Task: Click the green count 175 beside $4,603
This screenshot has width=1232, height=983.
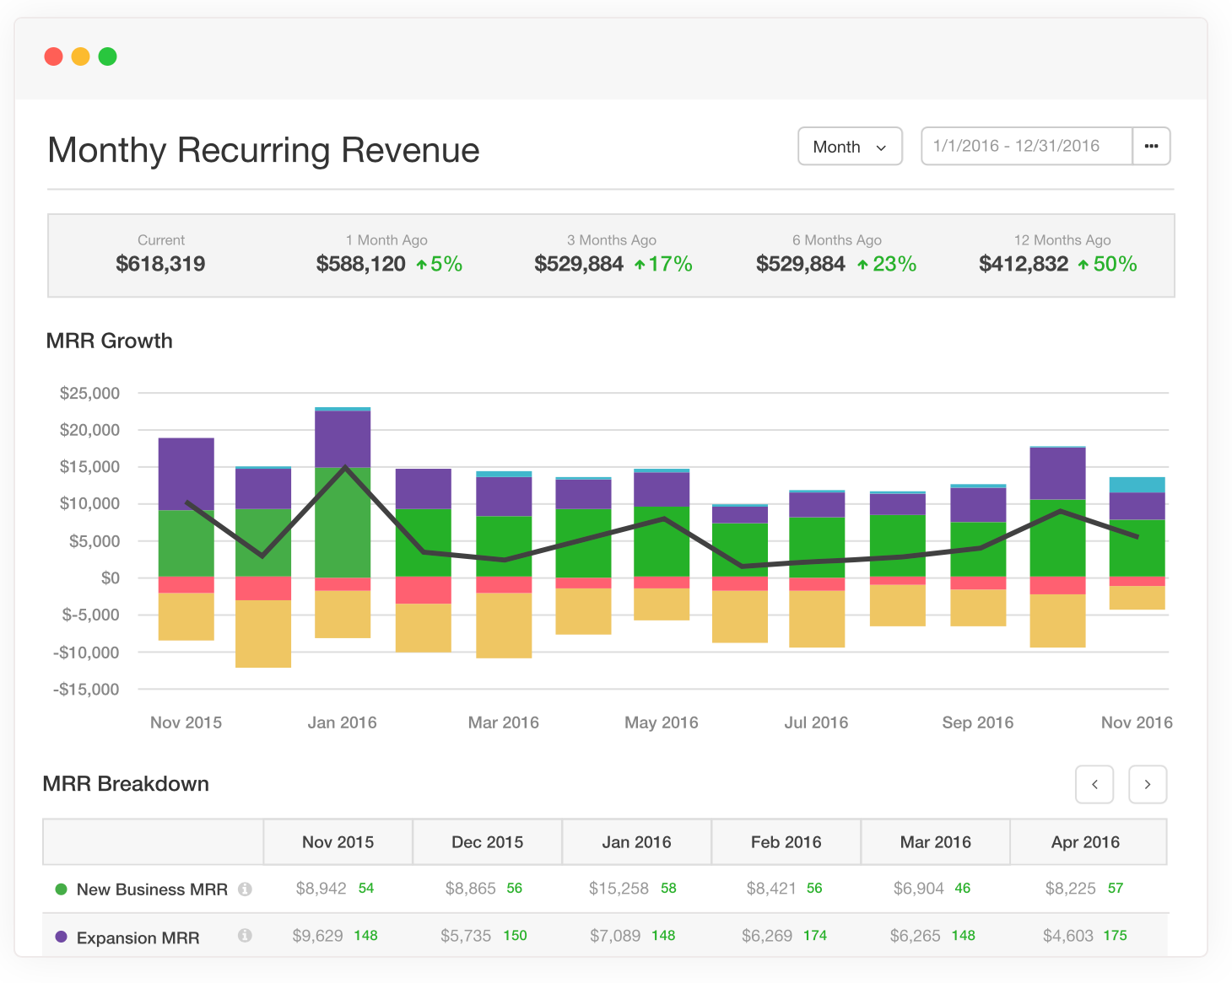Action: coord(1115,936)
